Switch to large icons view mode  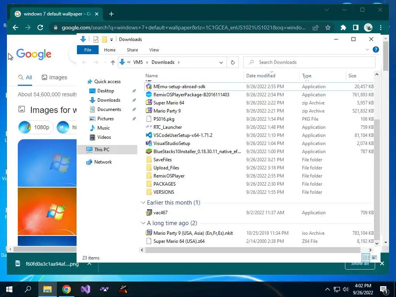[374, 258]
